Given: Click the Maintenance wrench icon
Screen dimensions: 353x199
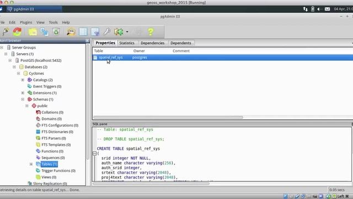Looking at the screenshot, I should click(106, 32).
